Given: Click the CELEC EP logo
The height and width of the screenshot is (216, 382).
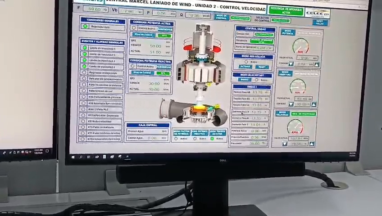Looking at the screenshot, I should coord(317,13).
